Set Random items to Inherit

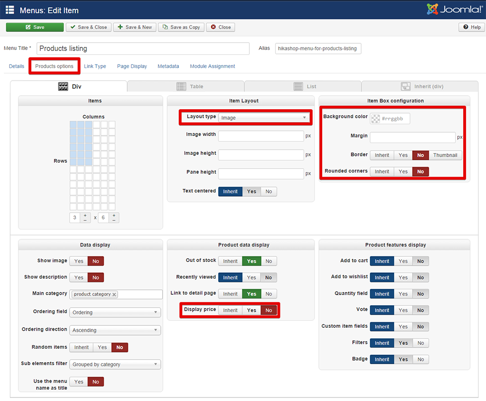(x=81, y=348)
